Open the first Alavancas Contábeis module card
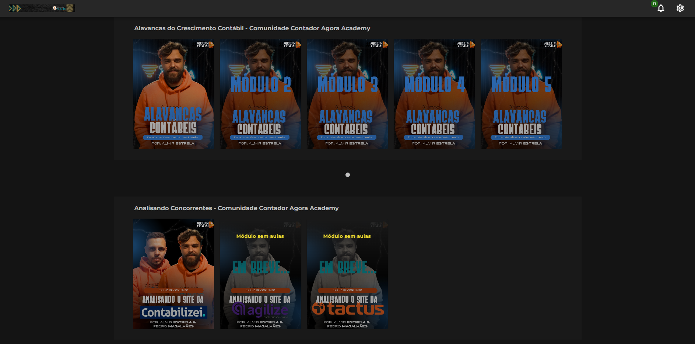 [x=173, y=94]
